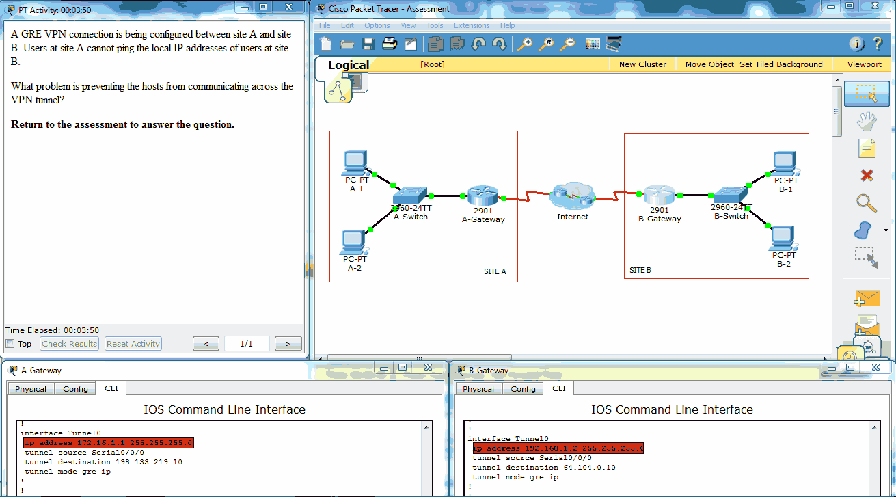The width and height of the screenshot is (896, 497).
Task: Choose the Select tool in the right toolbar
Action: click(867, 94)
